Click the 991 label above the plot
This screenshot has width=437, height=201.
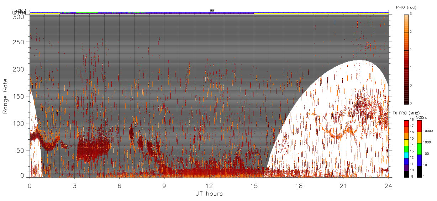pos(213,10)
